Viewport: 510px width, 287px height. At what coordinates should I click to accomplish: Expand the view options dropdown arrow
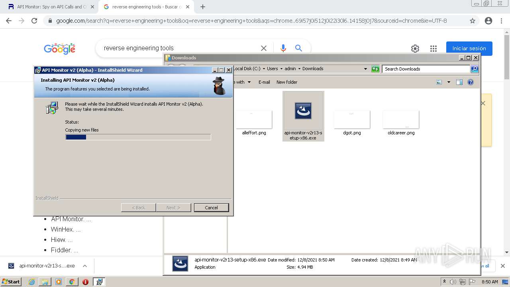[449, 82]
